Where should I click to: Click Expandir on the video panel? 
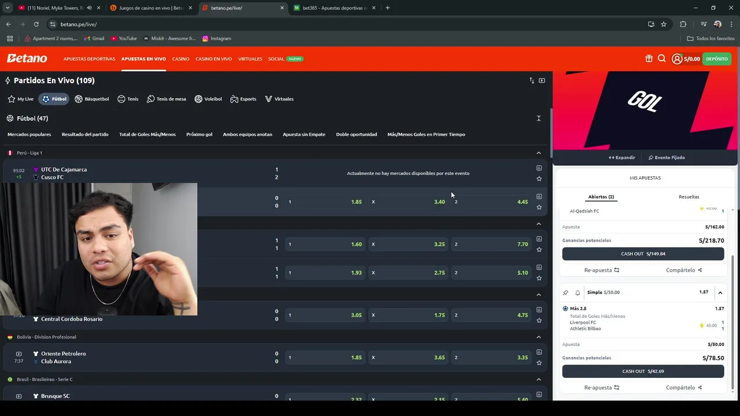621,157
